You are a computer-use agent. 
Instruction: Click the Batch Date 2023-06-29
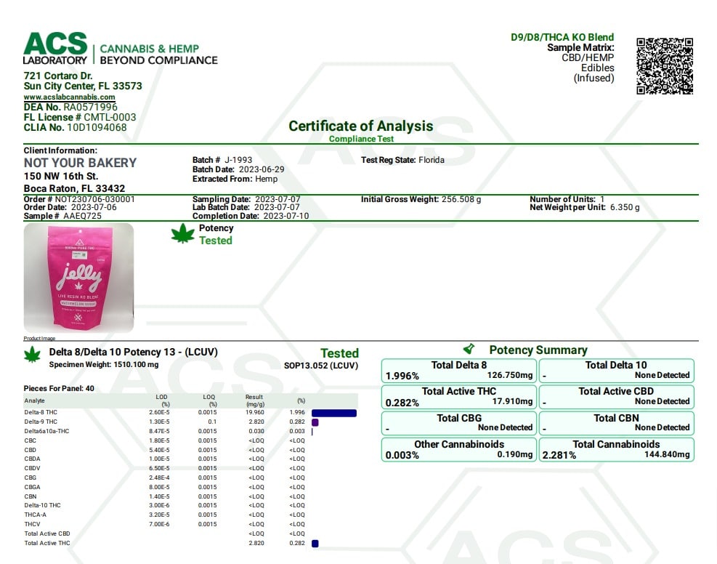238,169
